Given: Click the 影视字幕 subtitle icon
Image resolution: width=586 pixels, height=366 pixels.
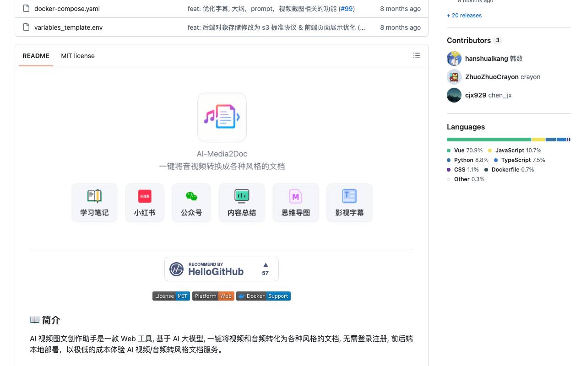Looking at the screenshot, I should click(x=350, y=196).
